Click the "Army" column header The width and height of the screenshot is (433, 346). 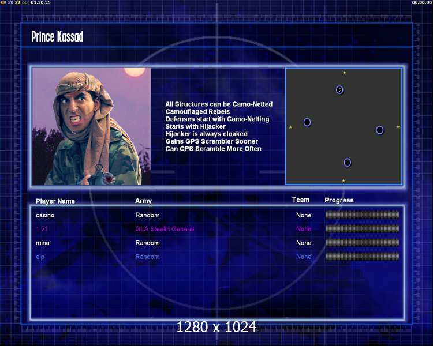click(143, 201)
